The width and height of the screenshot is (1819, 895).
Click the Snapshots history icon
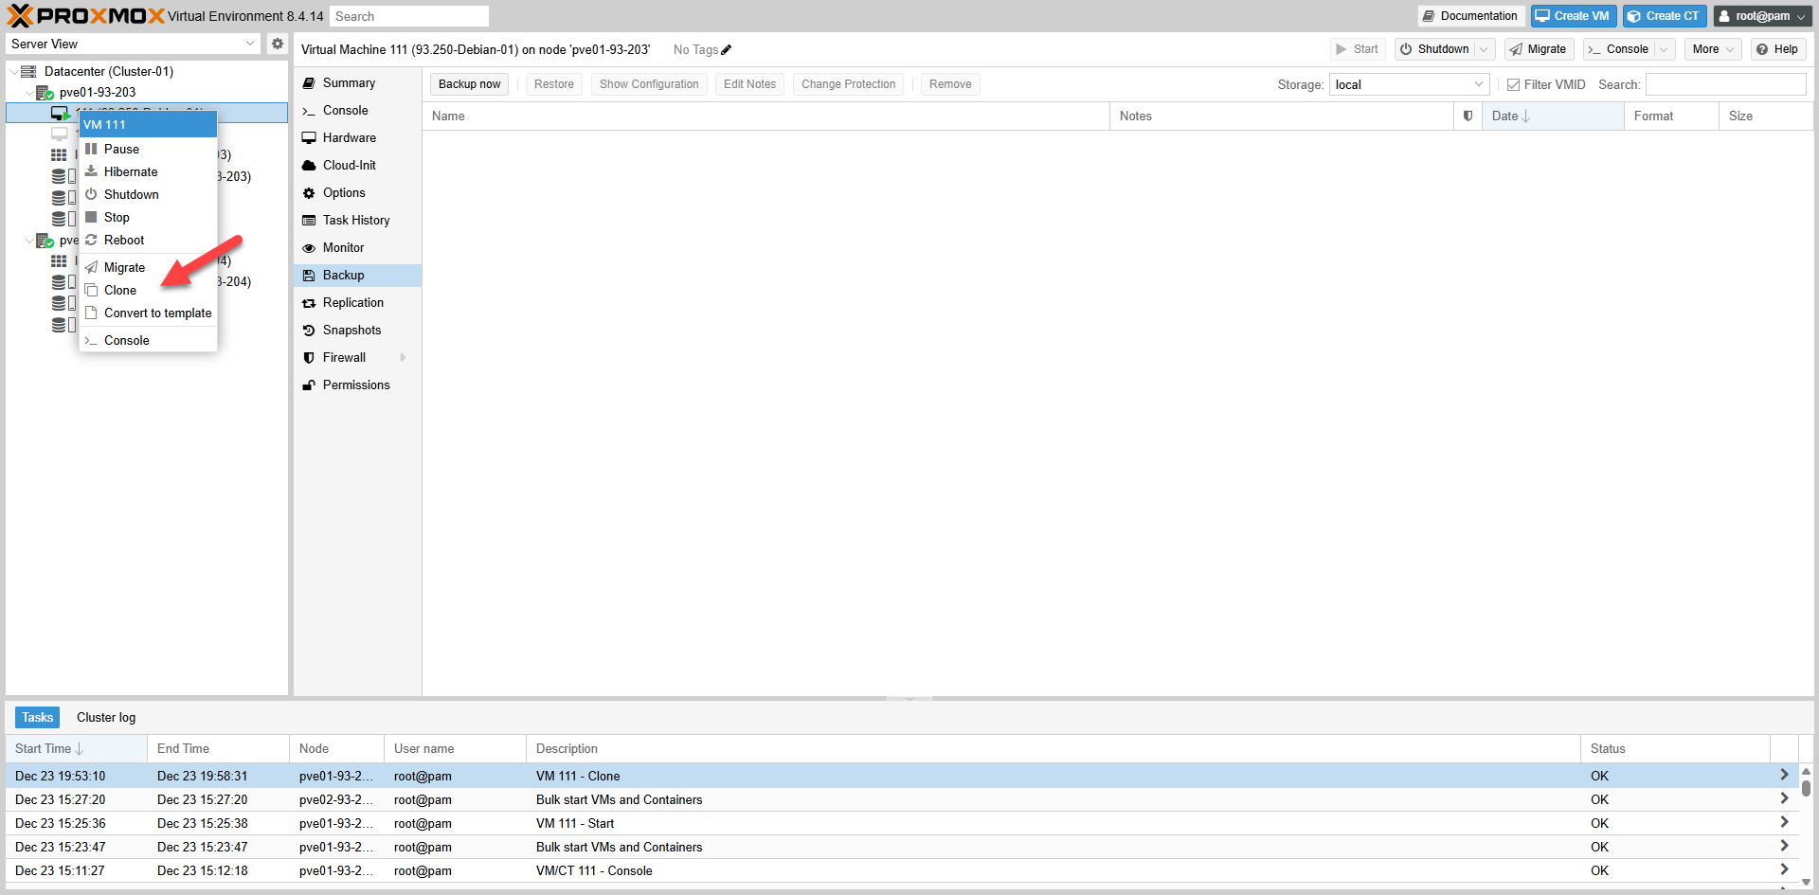click(309, 331)
